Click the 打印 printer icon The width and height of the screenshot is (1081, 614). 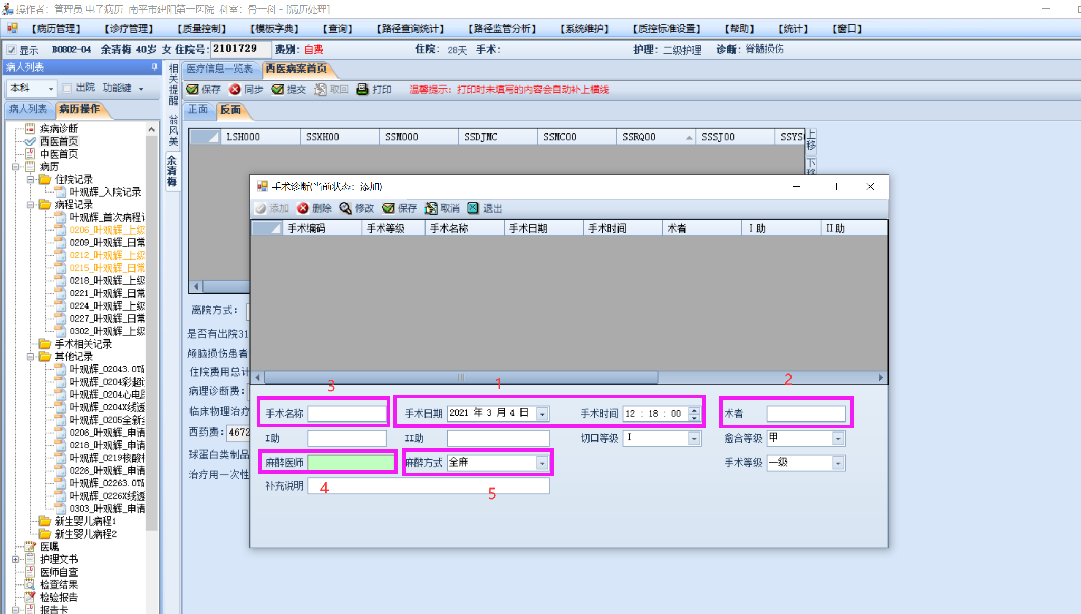[362, 90]
